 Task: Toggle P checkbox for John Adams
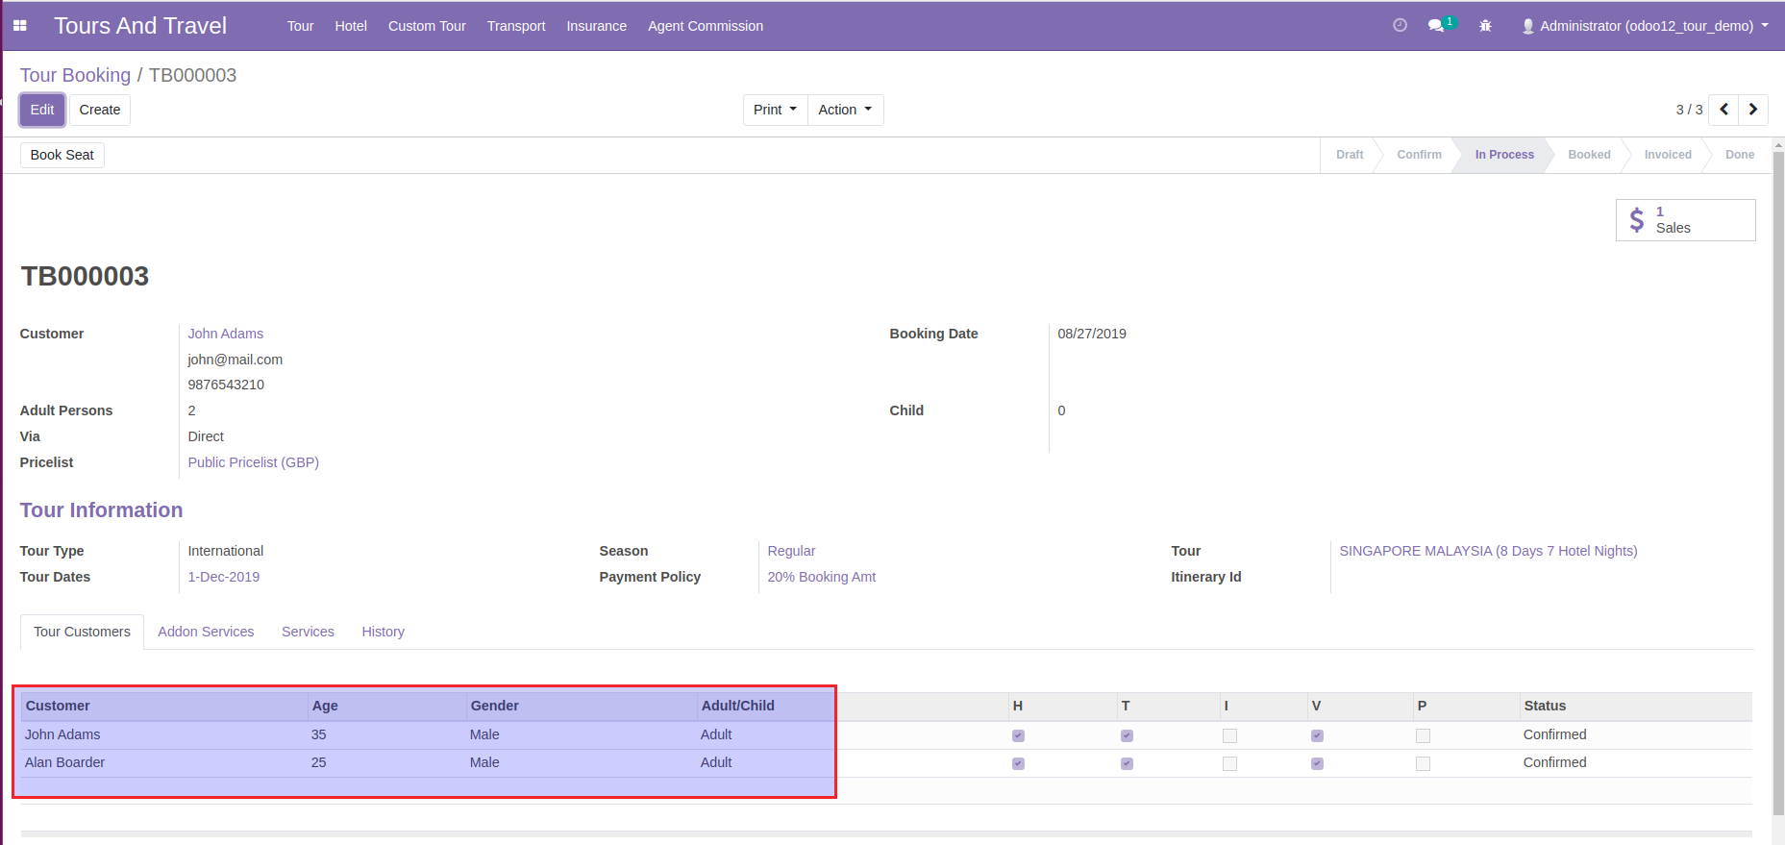[1423, 735]
